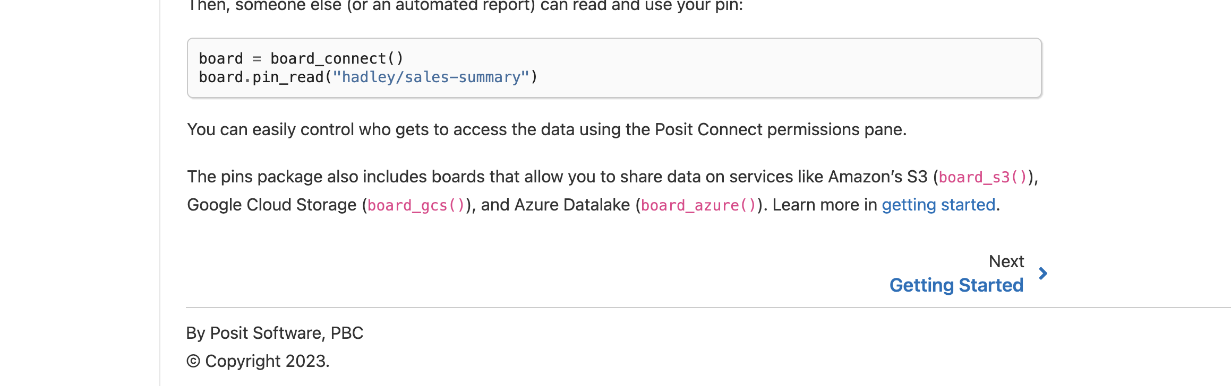Click the "© Copyright 2023." footer line

point(258,361)
